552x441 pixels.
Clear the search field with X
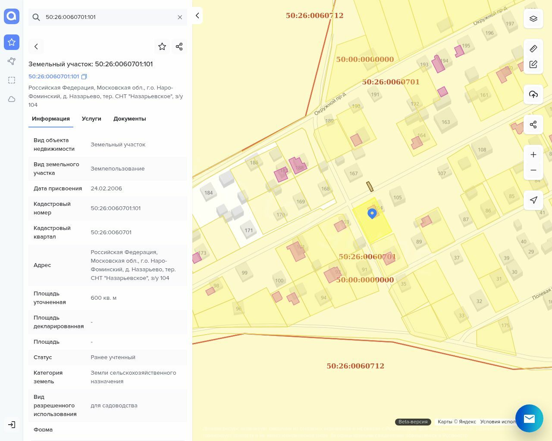180,17
